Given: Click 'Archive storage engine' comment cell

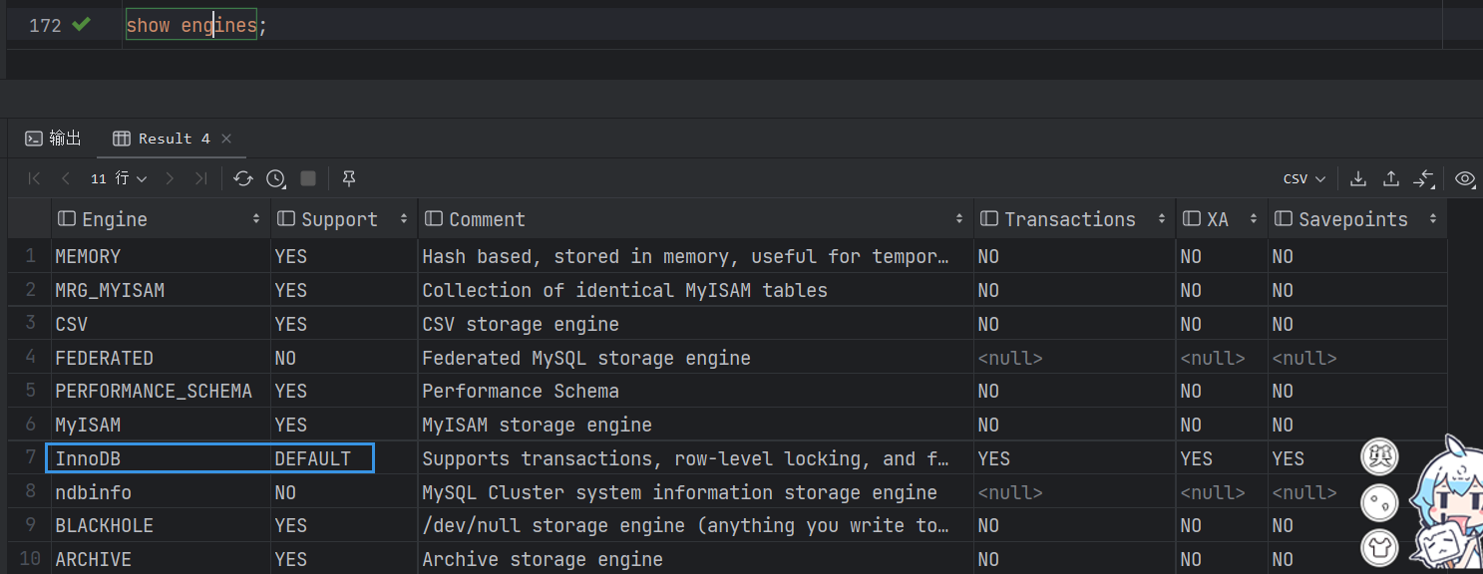Looking at the screenshot, I should (x=695, y=559).
